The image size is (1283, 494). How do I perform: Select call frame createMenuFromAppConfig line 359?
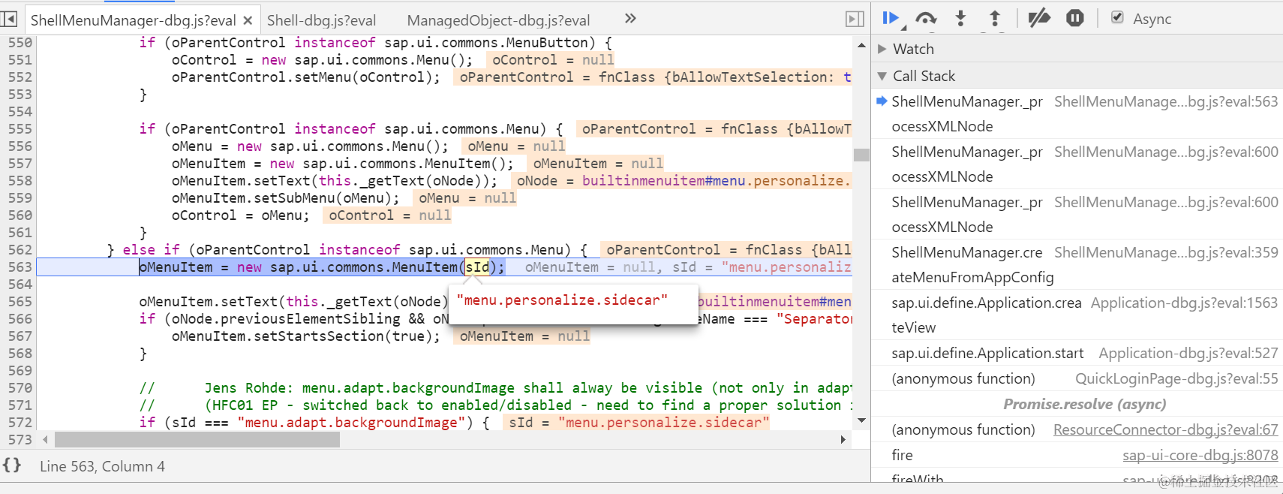pos(1077,264)
